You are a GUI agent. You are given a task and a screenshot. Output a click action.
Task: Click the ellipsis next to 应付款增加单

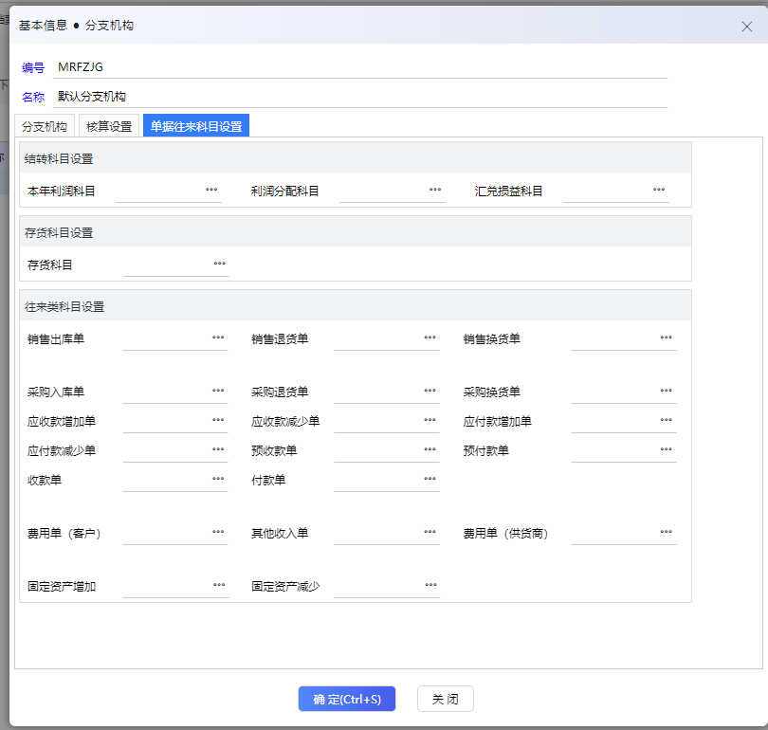[666, 420]
